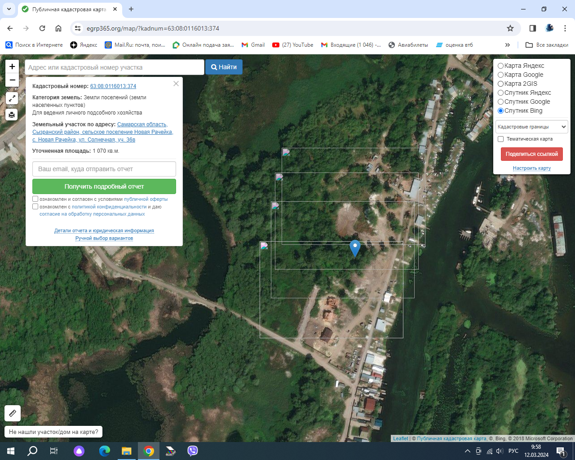Click the Получить подробный отчет button
Screen dimensions: 575x460
104,186
